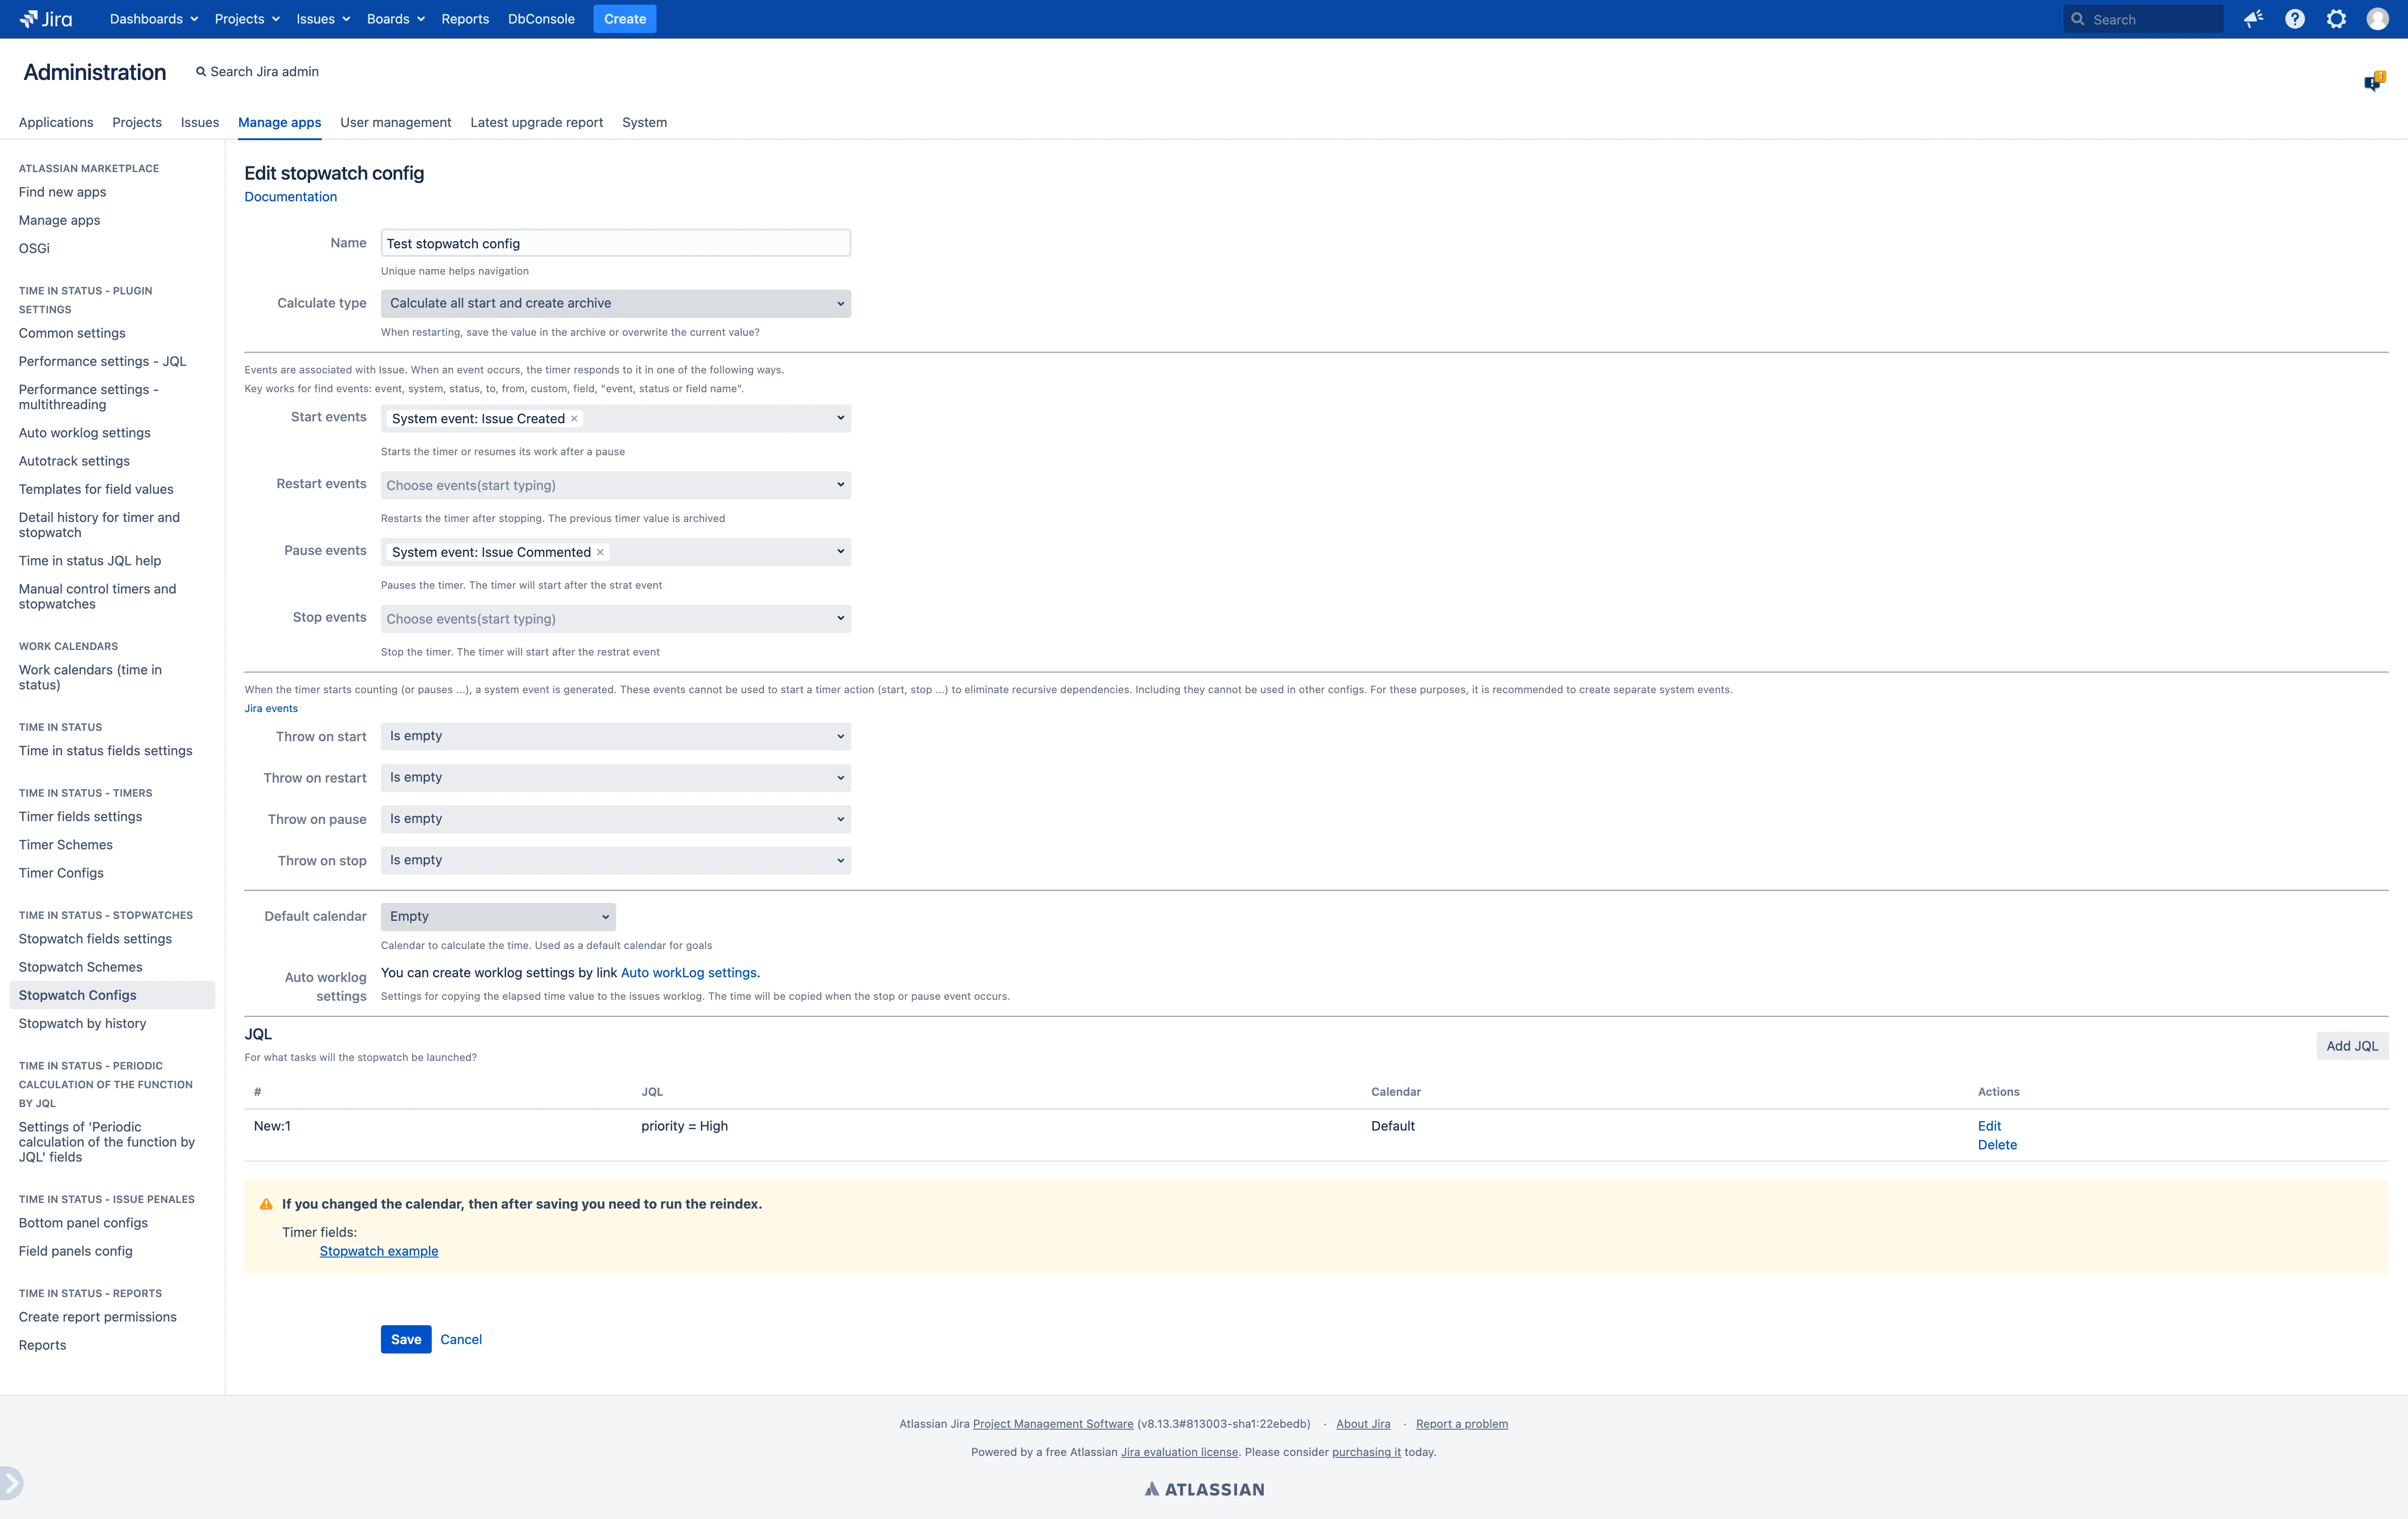Open Auto workLog settings link
The width and height of the screenshot is (2408, 1519).
tap(689, 973)
